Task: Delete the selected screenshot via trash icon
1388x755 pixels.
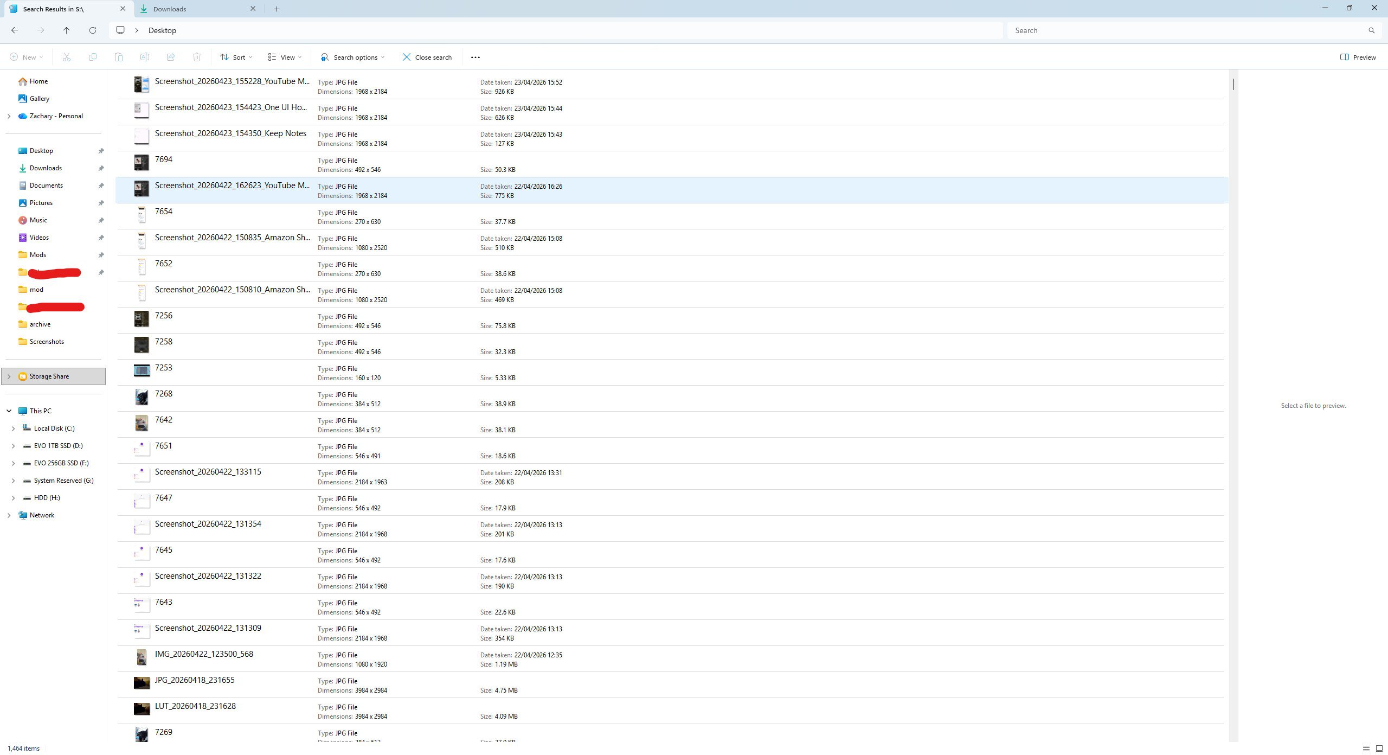Action: coord(197,57)
